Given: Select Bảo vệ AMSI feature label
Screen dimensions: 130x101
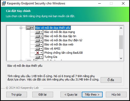Looking at the screenshot, I should [x=52, y=49].
